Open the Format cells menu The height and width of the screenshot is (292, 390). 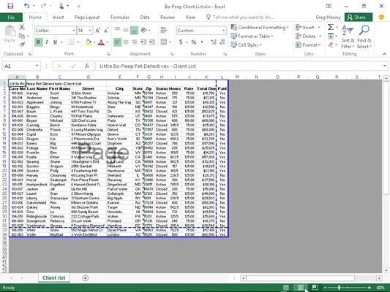(308, 45)
